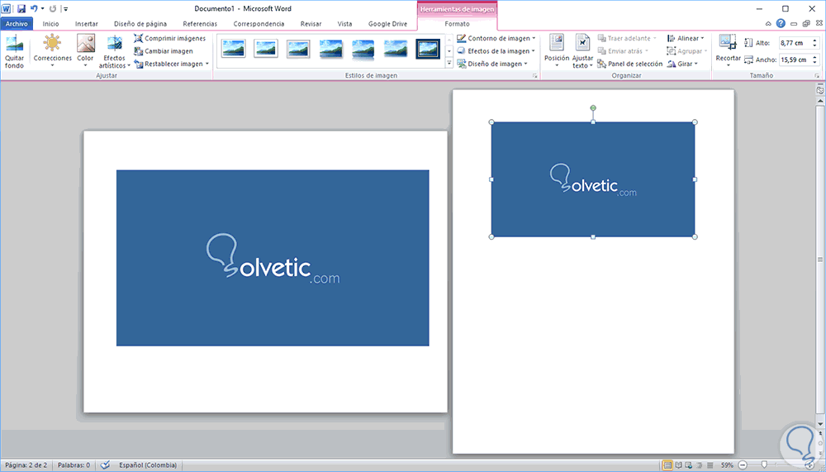Minimize the ribbon with the caret icon
The height and width of the screenshot is (472, 826).
[768, 24]
